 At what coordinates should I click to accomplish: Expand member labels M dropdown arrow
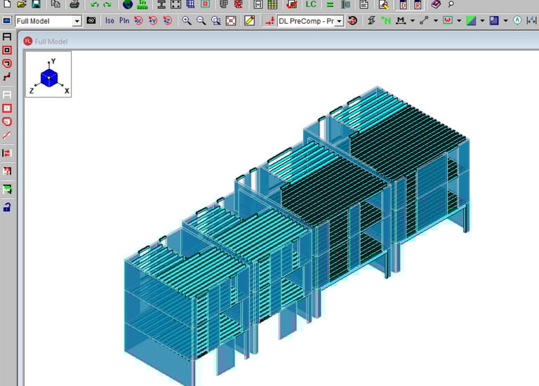point(413,21)
